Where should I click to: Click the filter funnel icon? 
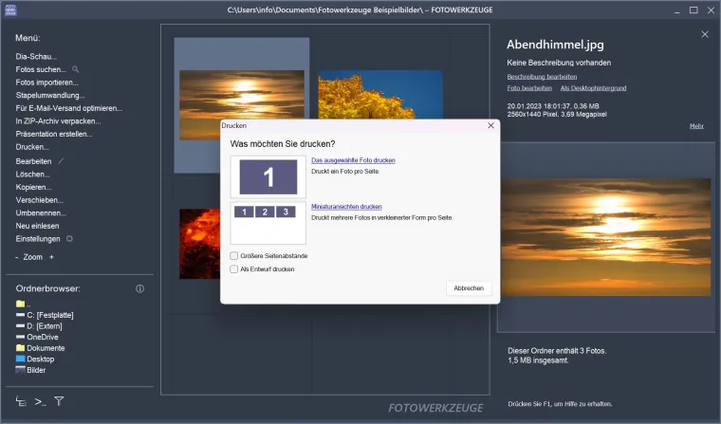(59, 401)
